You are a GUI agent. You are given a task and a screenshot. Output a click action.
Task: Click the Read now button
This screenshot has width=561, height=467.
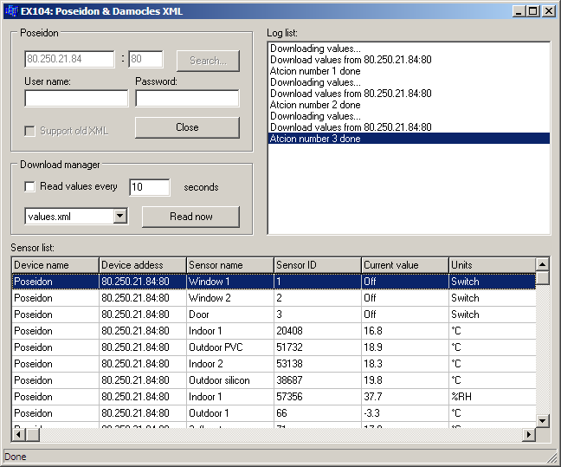coord(190,217)
